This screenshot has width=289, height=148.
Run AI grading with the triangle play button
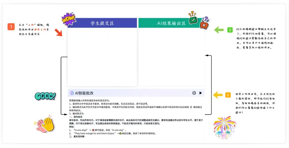point(200,93)
